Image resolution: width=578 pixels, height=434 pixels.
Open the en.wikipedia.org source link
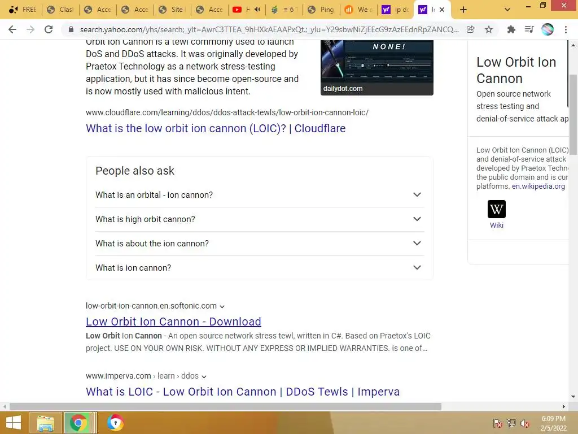click(x=538, y=186)
